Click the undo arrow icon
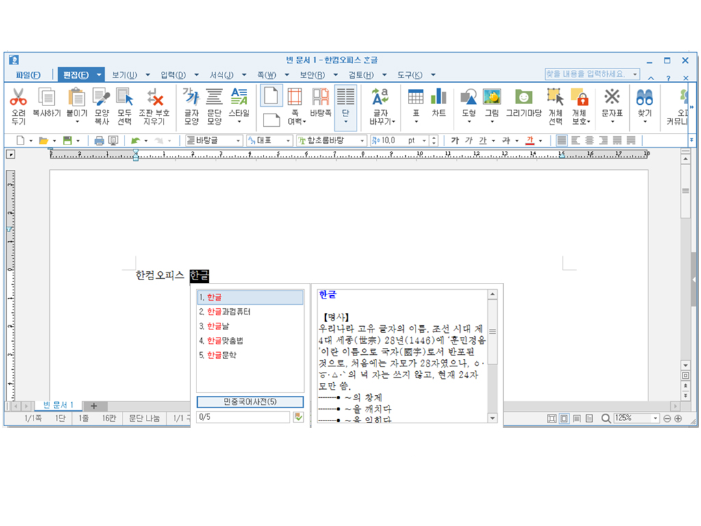 tap(135, 141)
